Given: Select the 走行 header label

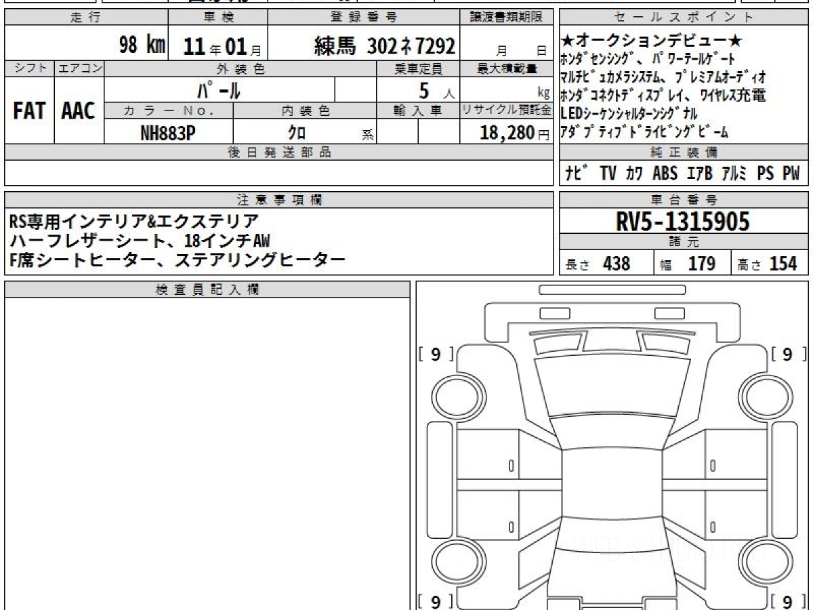Looking at the screenshot, I should [86, 18].
